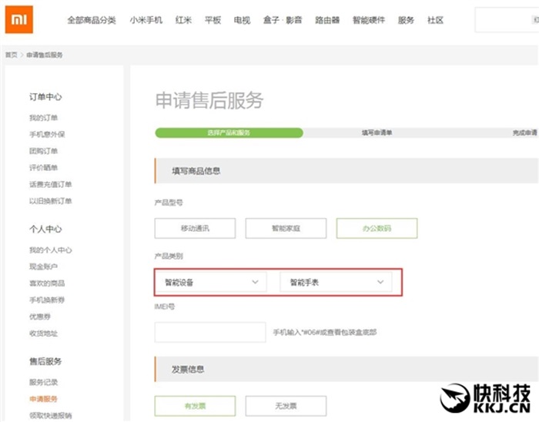
Task: Open the 智能设备 category dropdown
Action: (212, 282)
